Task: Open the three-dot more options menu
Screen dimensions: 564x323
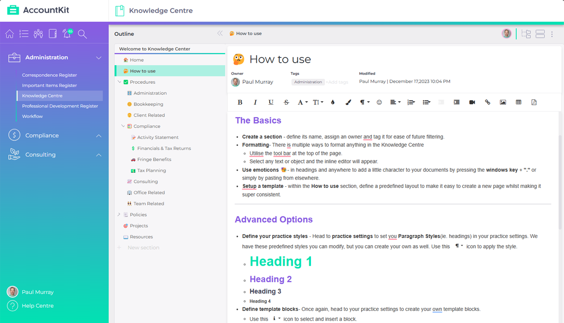Action: tap(552, 34)
